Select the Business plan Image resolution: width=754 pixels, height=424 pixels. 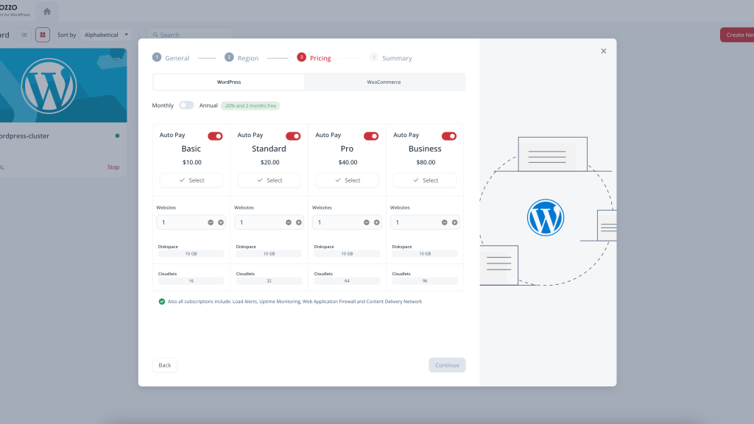point(425,180)
